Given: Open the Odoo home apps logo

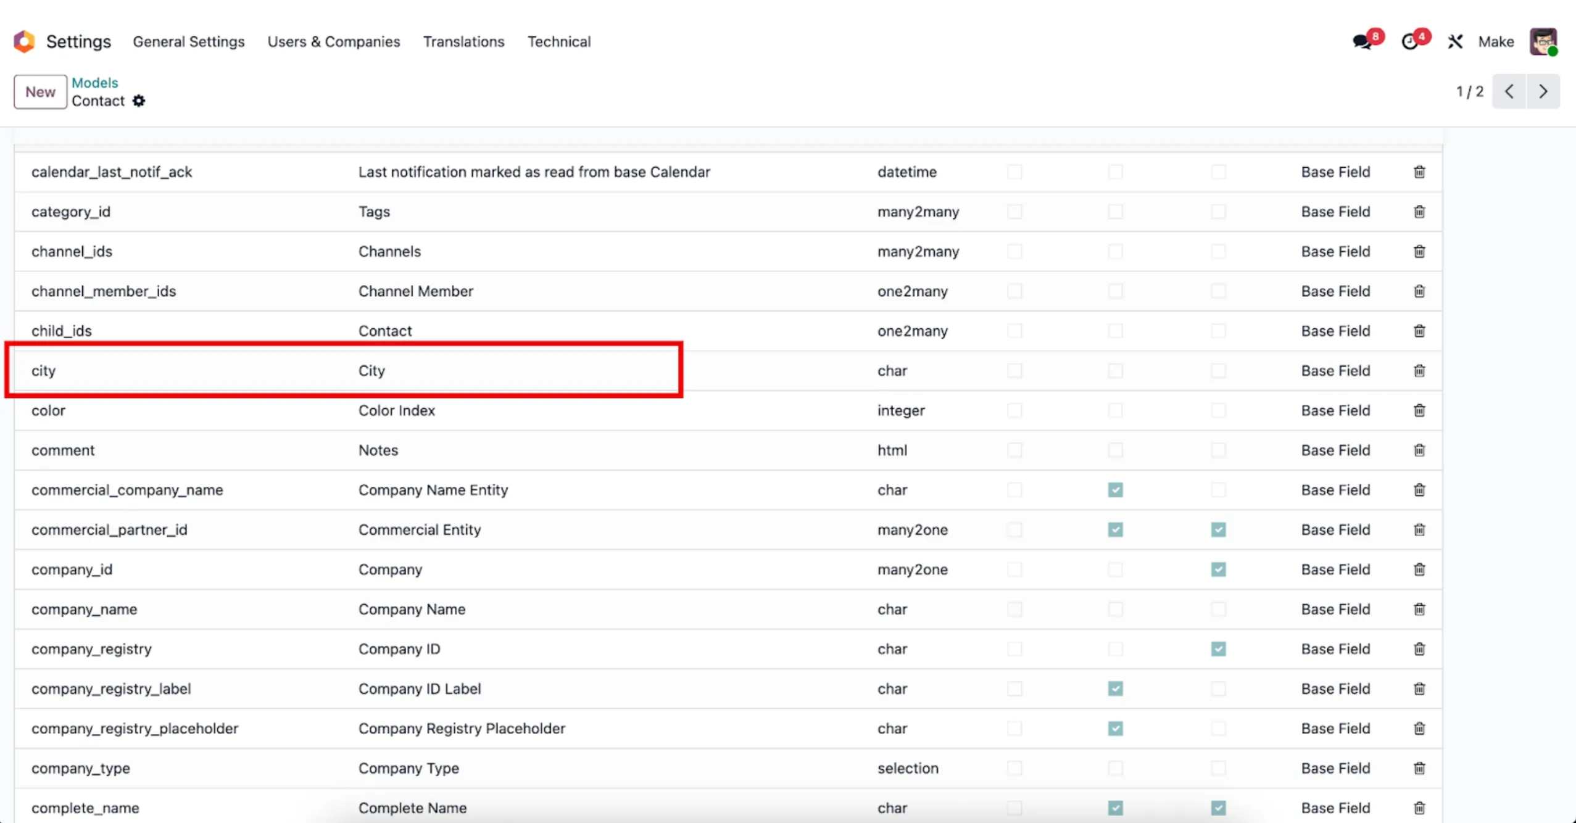Looking at the screenshot, I should [x=24, y=41].
